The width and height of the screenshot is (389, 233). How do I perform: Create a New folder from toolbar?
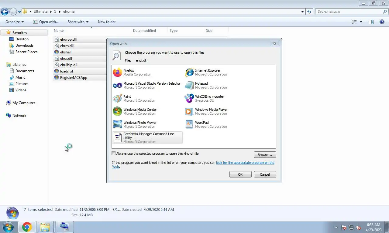(x=107, y=22)
